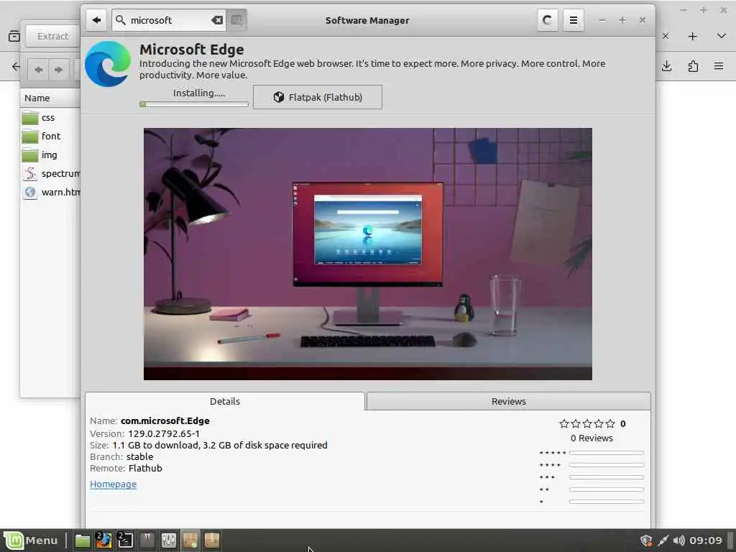
Task: Click the 1-star rating distribution bar
Action: coord(606,502)
